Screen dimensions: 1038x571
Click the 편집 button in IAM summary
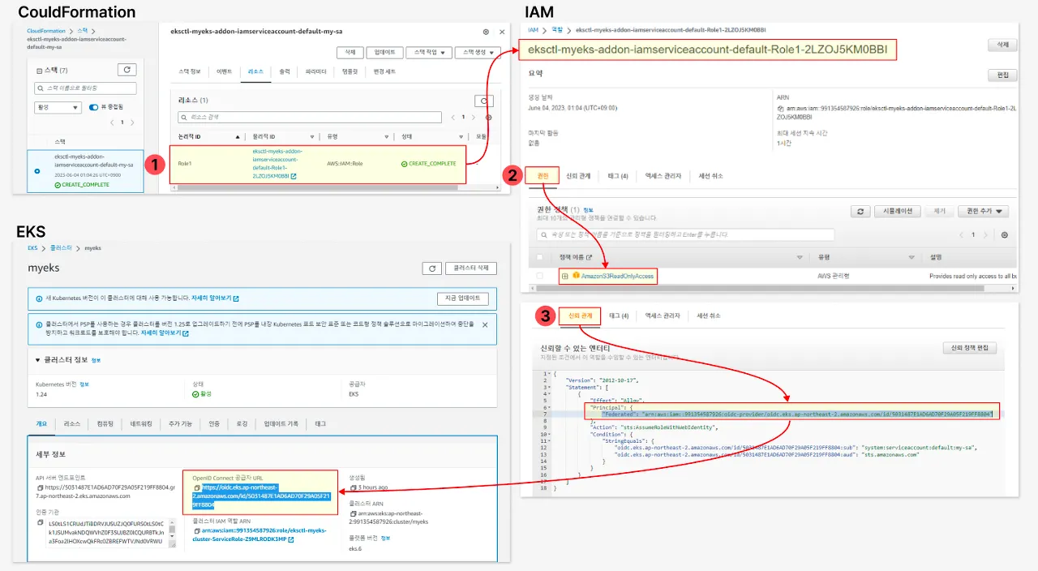click(x=1002, y=75)
